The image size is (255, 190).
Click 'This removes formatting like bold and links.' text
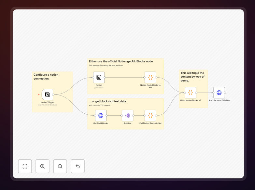[x=106, y=65]
